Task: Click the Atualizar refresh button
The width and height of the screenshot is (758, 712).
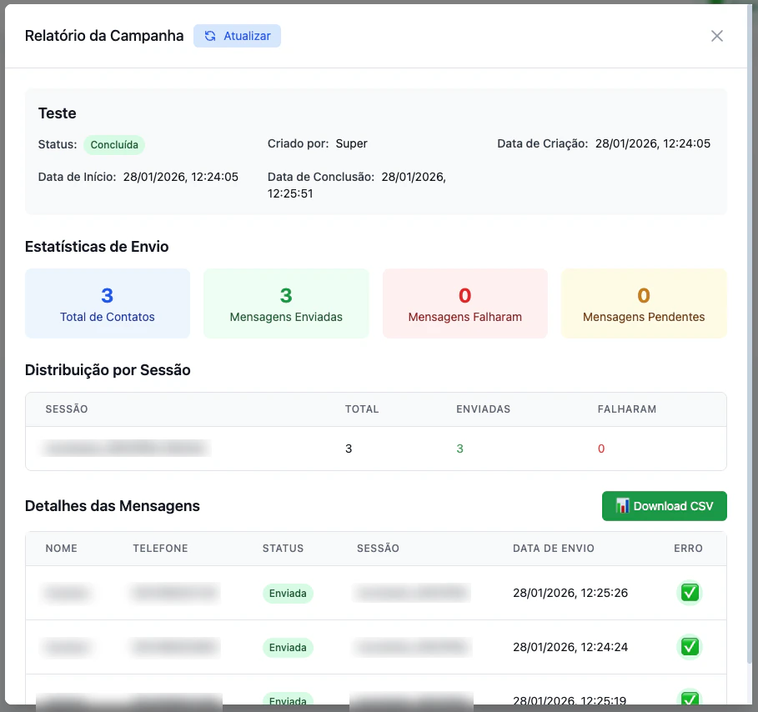Action: pos(237,36)
